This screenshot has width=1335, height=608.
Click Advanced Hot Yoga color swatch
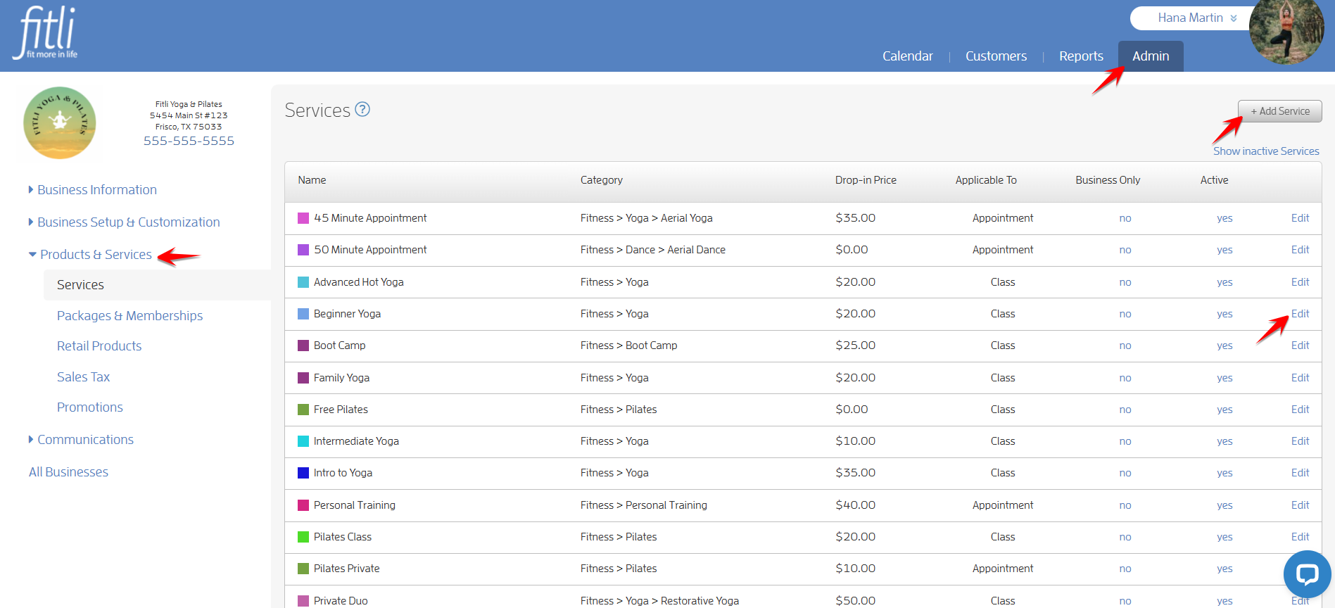303,282
